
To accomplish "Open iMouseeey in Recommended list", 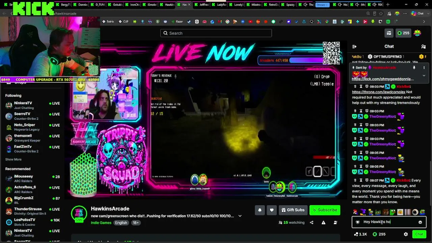I will 32,179.
